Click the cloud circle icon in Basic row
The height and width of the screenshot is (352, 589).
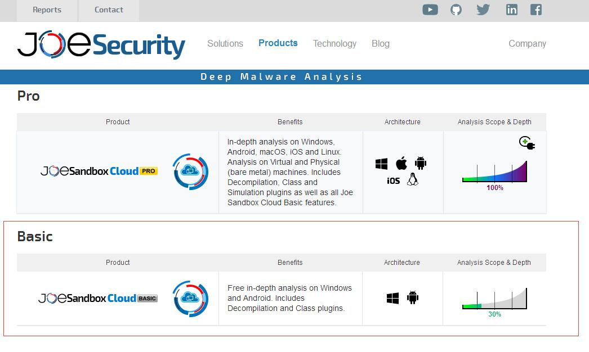[190, 299]
